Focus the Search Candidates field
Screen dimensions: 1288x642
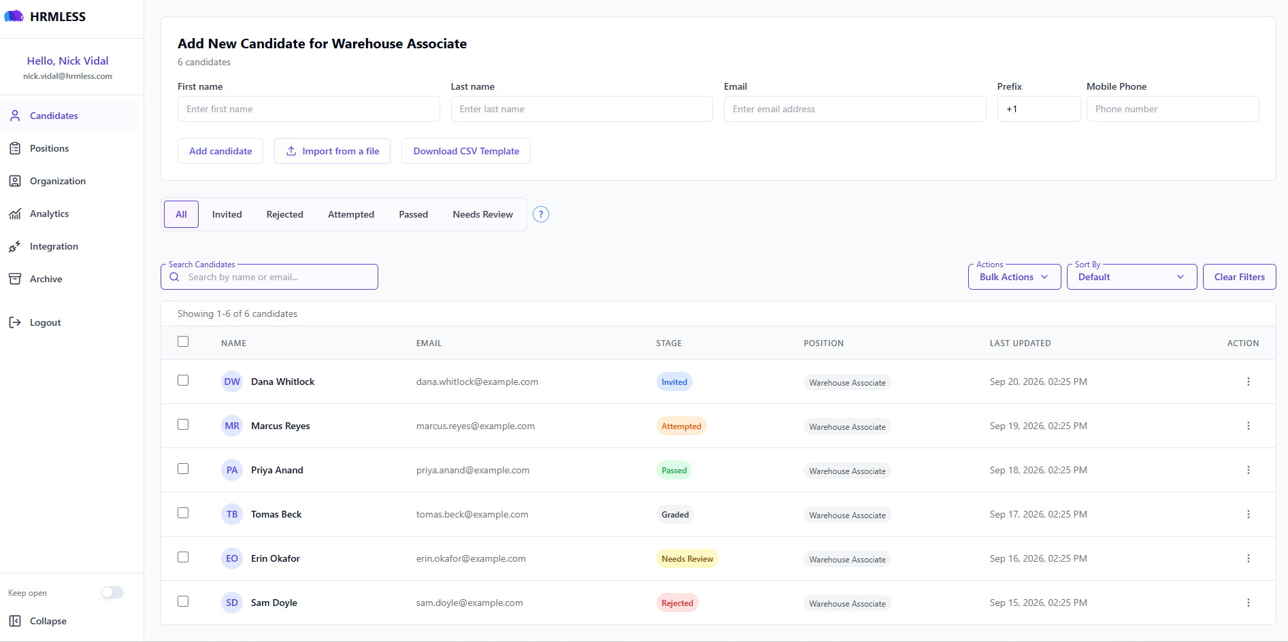269,277
